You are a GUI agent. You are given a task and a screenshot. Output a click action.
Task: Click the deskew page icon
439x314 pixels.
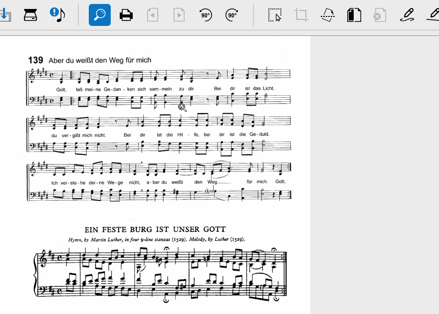click(327, 15)
